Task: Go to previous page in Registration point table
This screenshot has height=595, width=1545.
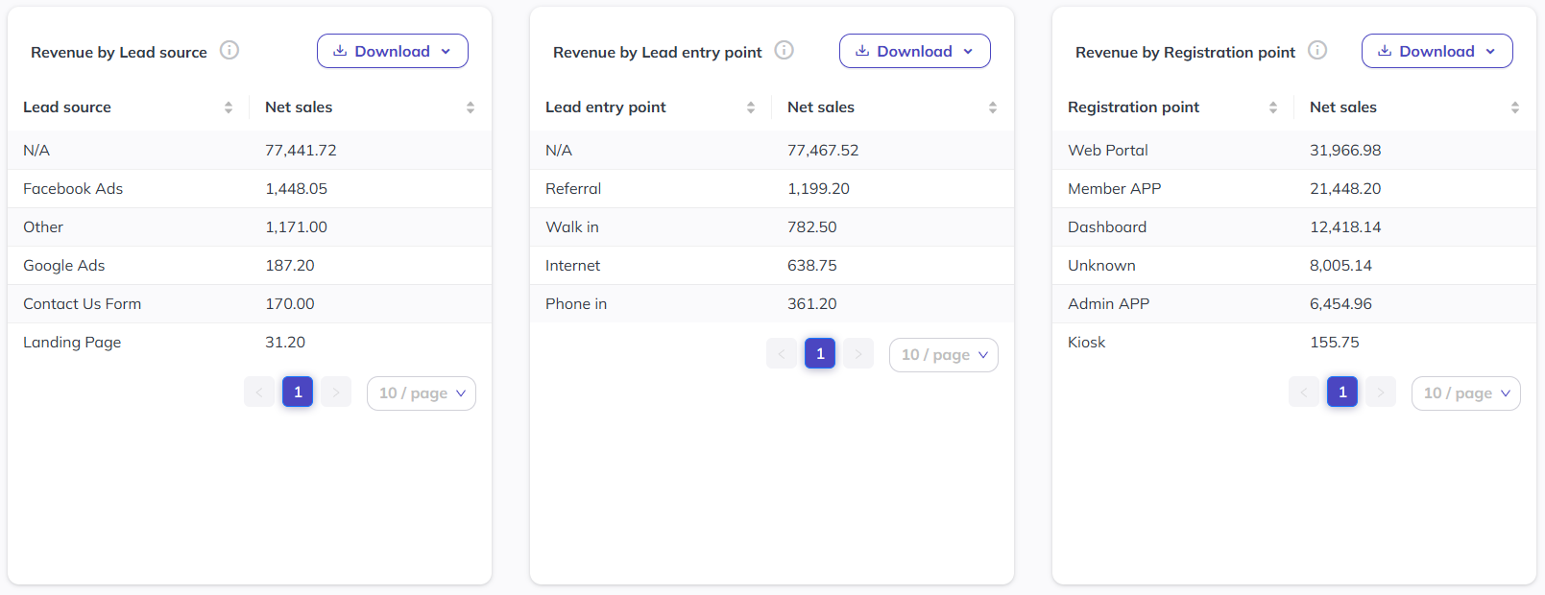Action: click(1304, 392)
